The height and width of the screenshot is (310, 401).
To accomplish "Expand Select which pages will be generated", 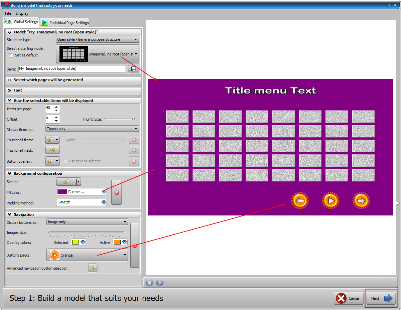I will 73,80.
